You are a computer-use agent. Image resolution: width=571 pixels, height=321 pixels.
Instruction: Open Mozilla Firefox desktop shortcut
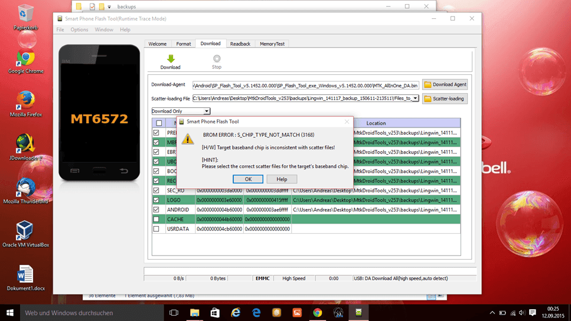pyautogui.click(x=26, y=104)
